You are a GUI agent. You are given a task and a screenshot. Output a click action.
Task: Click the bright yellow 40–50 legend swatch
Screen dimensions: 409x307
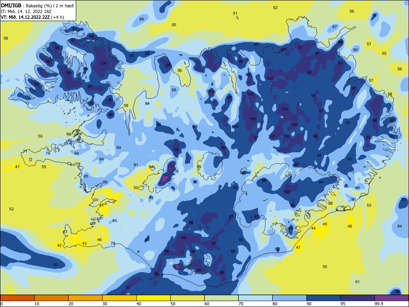point(153,298)
